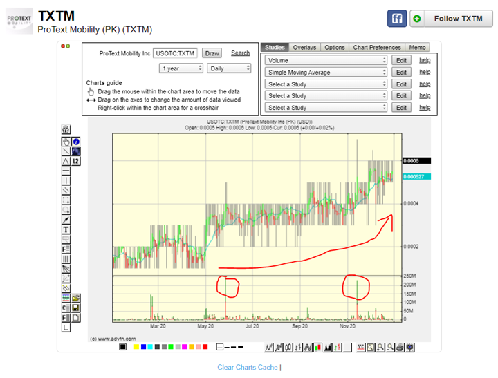498x378 pixels.
Task: Click the open folder icon
Action: (76, 298)
